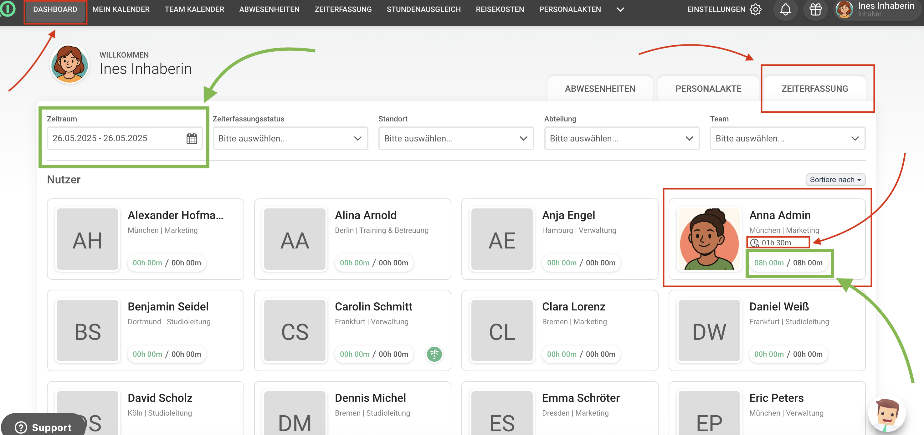Click Ines Inhaberin's profile avatar in header
Viewport: 924px width, 435px height.
pos(844,9)
